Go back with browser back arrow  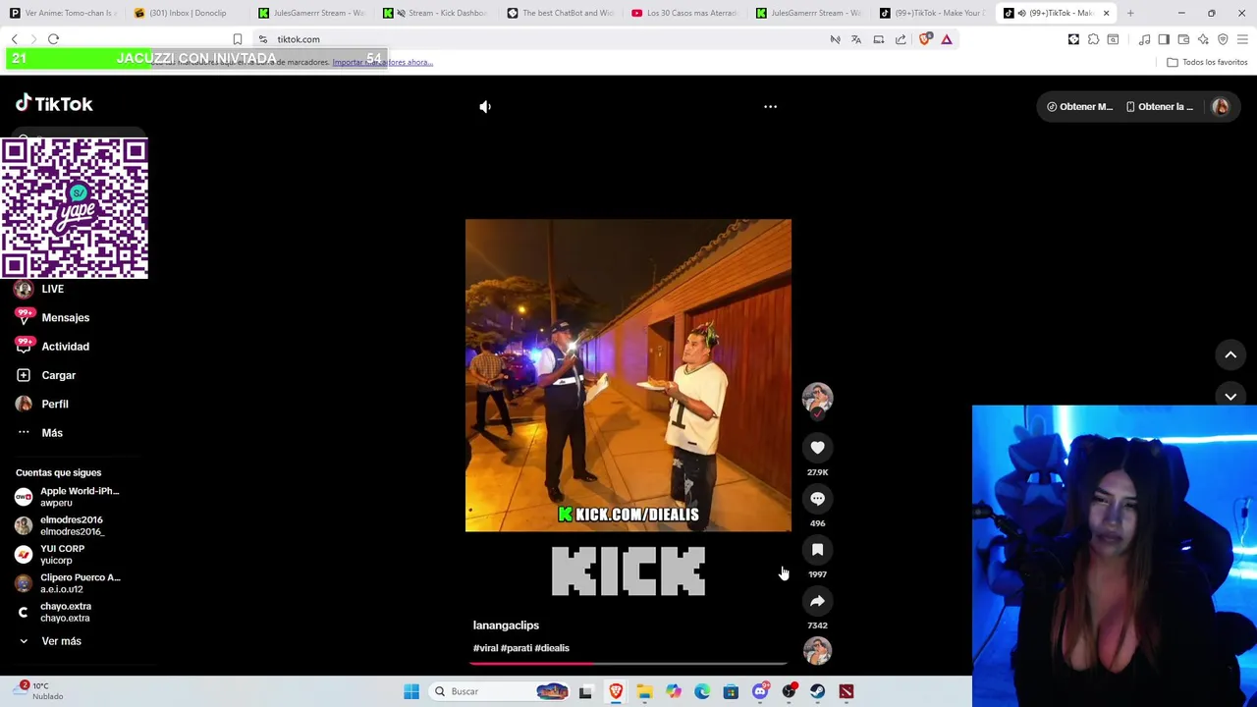click(x=14, y=39)
